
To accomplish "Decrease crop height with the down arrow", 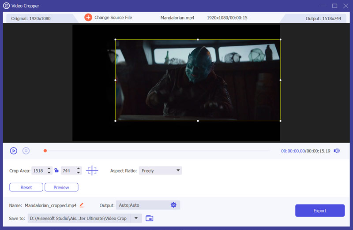I will (79, 173).
